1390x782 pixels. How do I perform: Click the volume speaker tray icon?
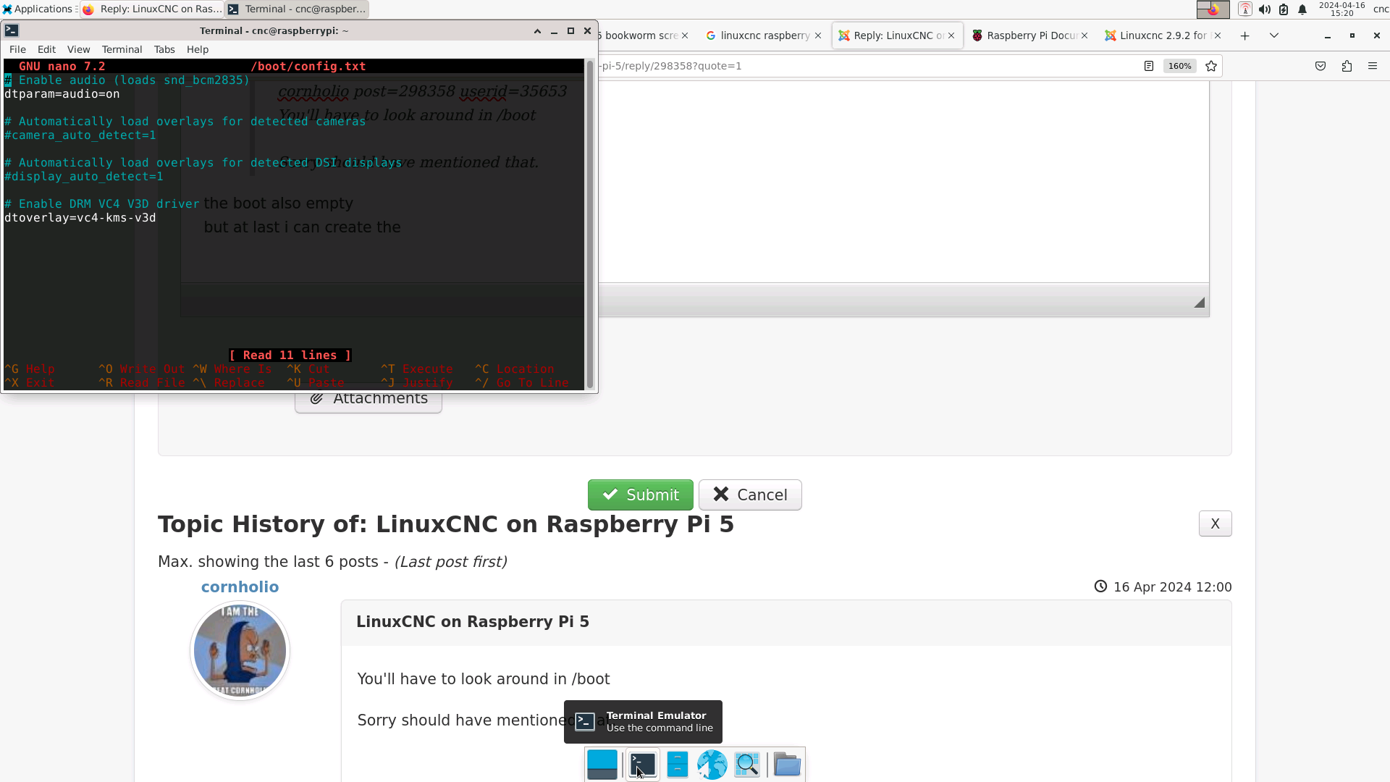point(1265,9)
